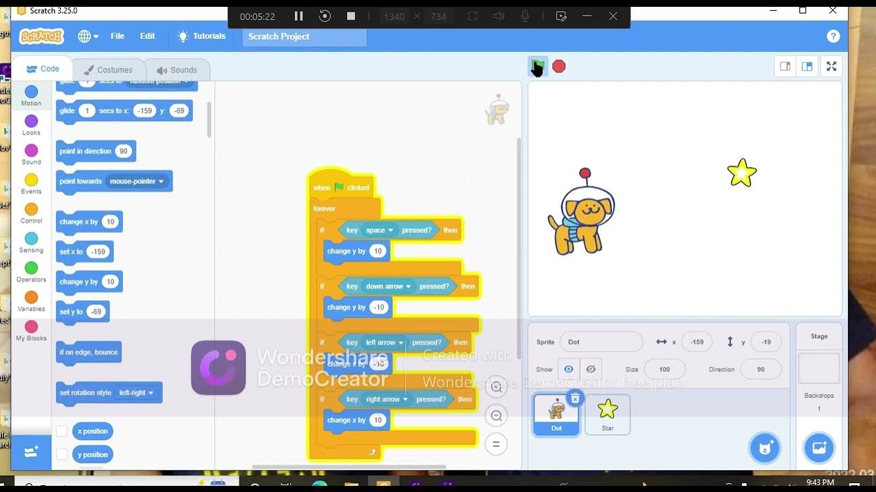The height and width of the screenshot is (492, 876).
Task: Edit the sprite Size field
Action: 665,369
